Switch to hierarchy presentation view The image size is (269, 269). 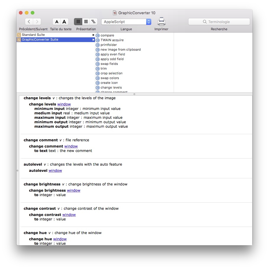point(94,22)
